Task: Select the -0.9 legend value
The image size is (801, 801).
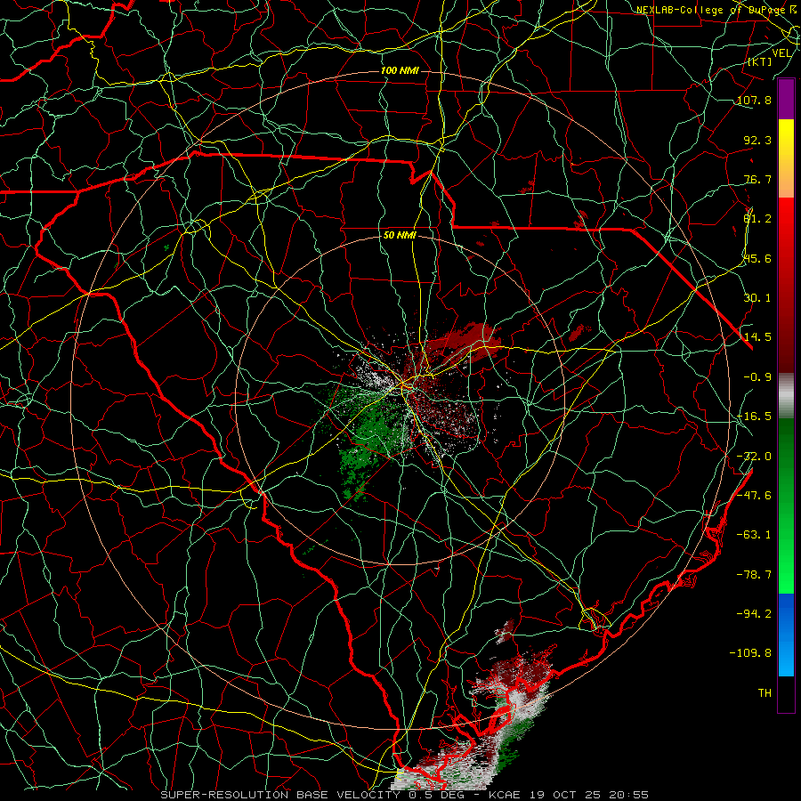Action: click(x=757, y=377)
